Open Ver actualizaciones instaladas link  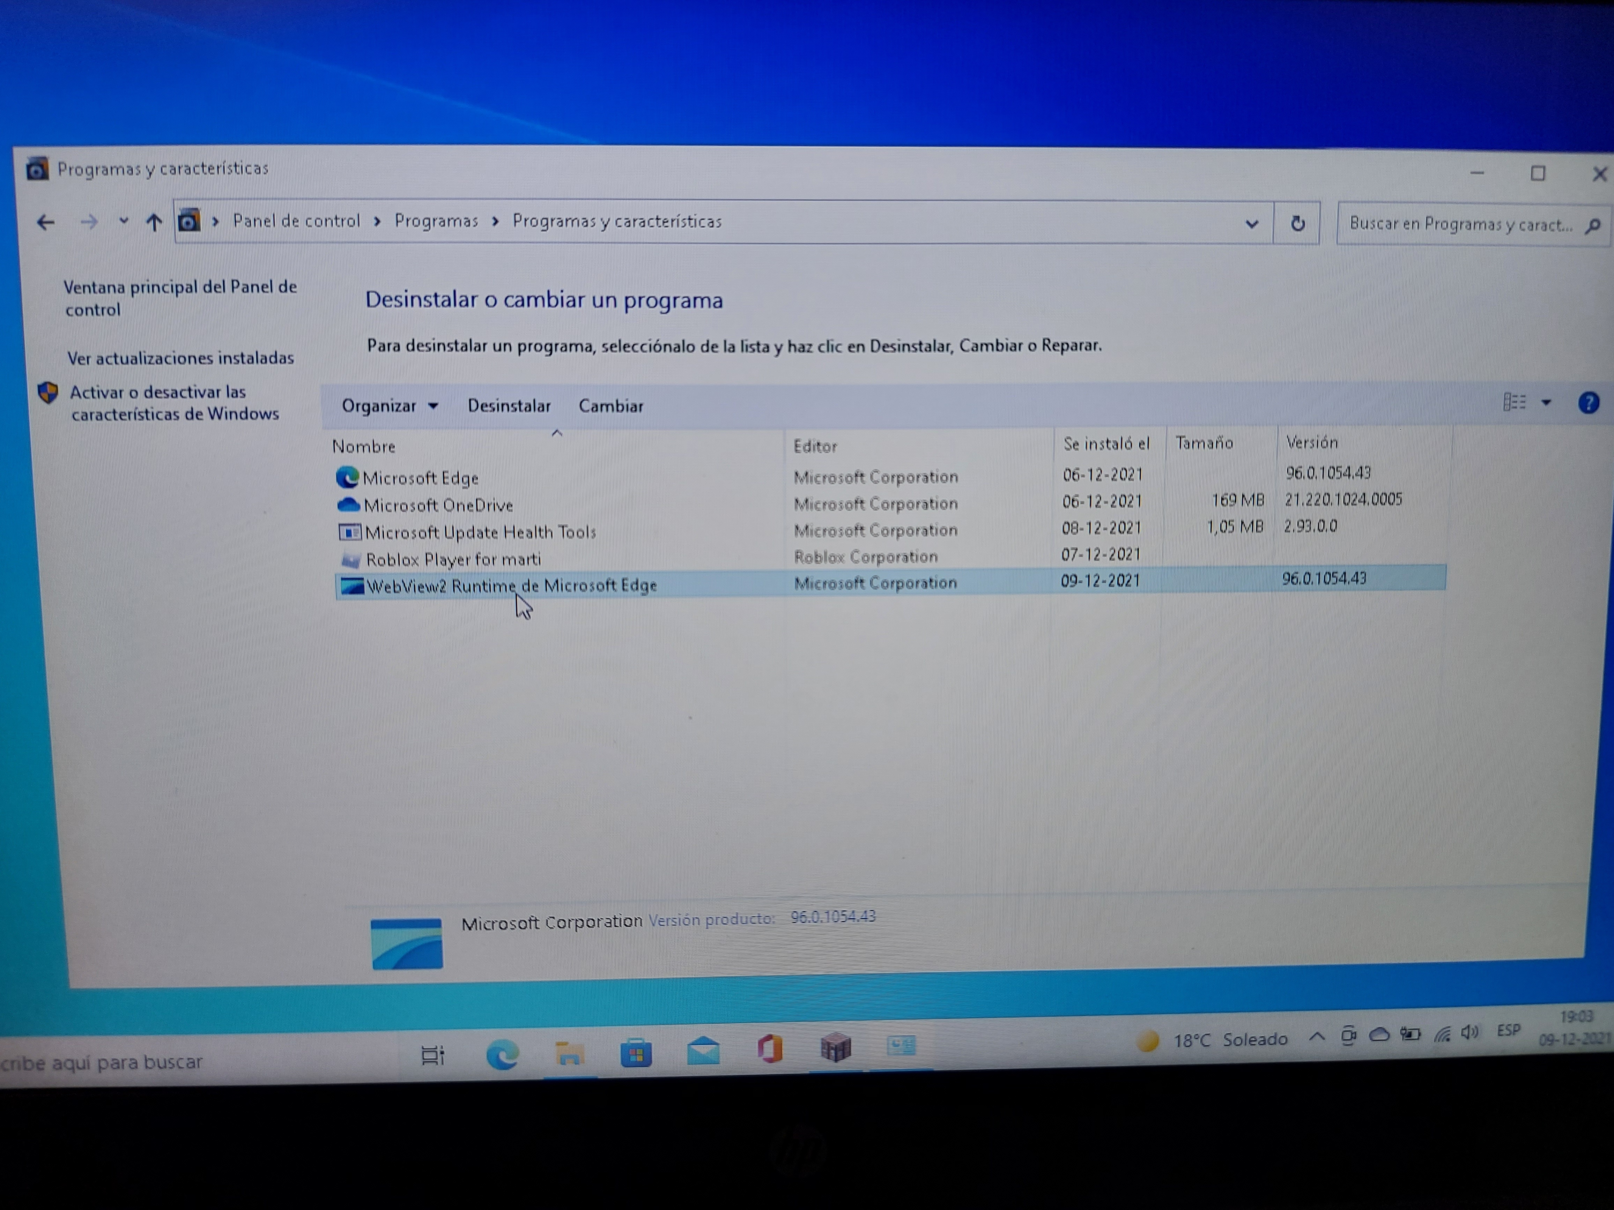180,358
